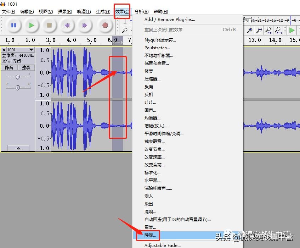Choose 降噪... from the effects menu
The height and width of the screenshot is (248, 300).
pyautogui.click(x=150, y=235)
